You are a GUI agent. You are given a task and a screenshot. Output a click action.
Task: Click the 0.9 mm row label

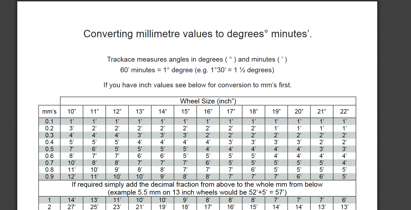pos(49,177)
